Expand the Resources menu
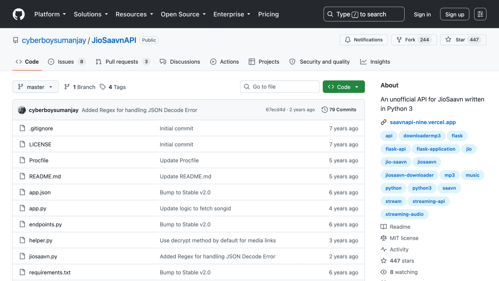499x281 pixels. [x=134, y=14]
